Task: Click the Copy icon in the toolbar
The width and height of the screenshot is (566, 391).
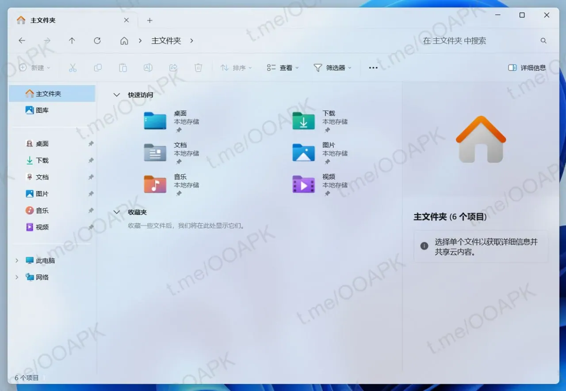Action: tap(98, 68)
